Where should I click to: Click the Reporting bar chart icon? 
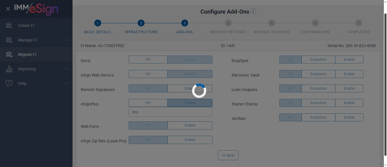(9, 69)
